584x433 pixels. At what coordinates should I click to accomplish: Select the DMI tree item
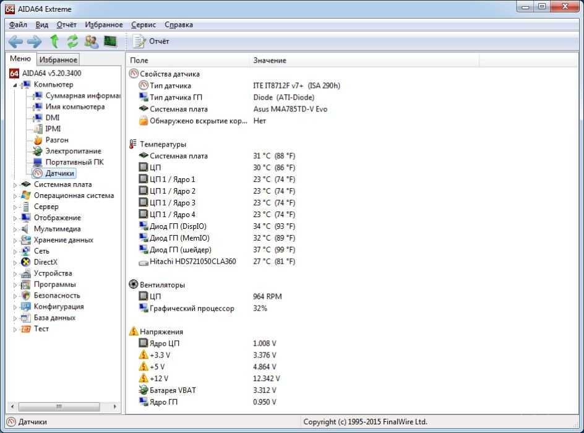point(52,118)
